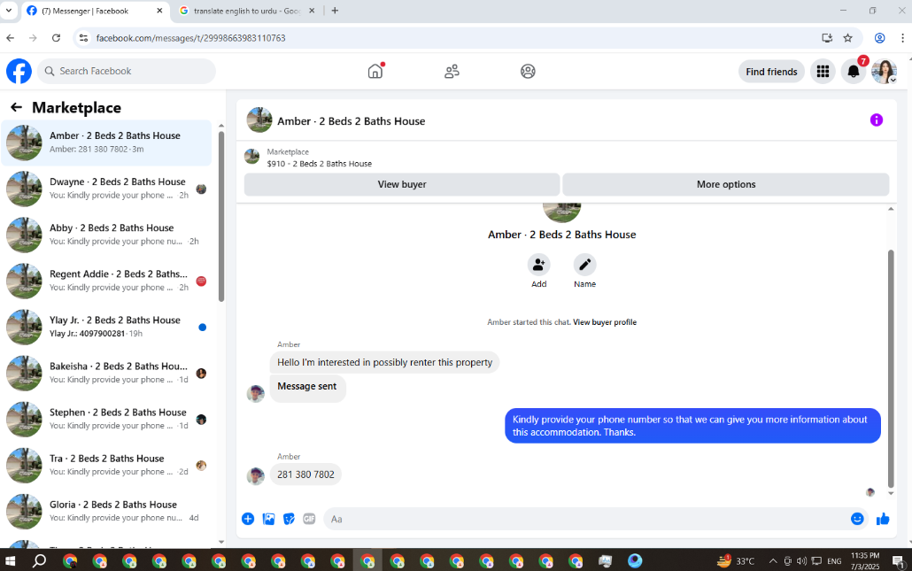Open the Abby conversation

point(106,235)
